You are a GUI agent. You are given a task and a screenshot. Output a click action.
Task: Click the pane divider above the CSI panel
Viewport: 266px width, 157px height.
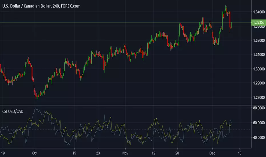tap(126, 105)
